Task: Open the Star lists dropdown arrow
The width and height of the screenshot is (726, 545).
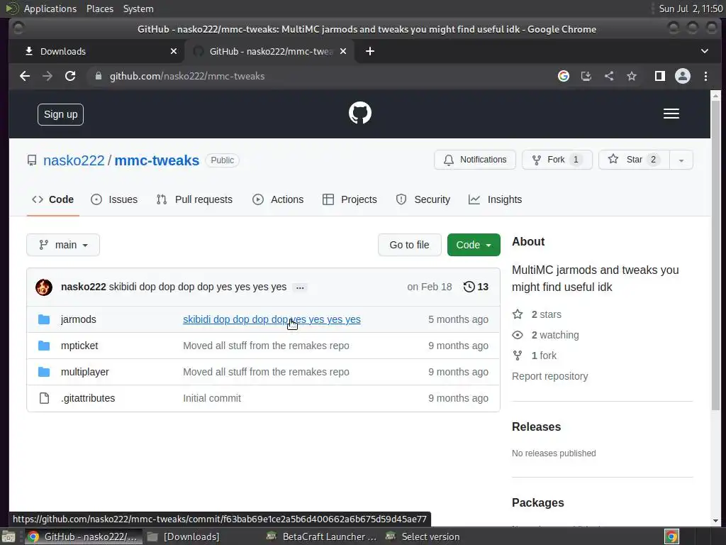Action: click(681, 160)
